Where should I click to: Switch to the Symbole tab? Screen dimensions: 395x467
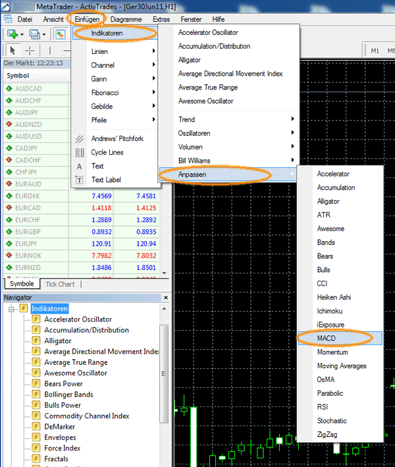[22, 283]
